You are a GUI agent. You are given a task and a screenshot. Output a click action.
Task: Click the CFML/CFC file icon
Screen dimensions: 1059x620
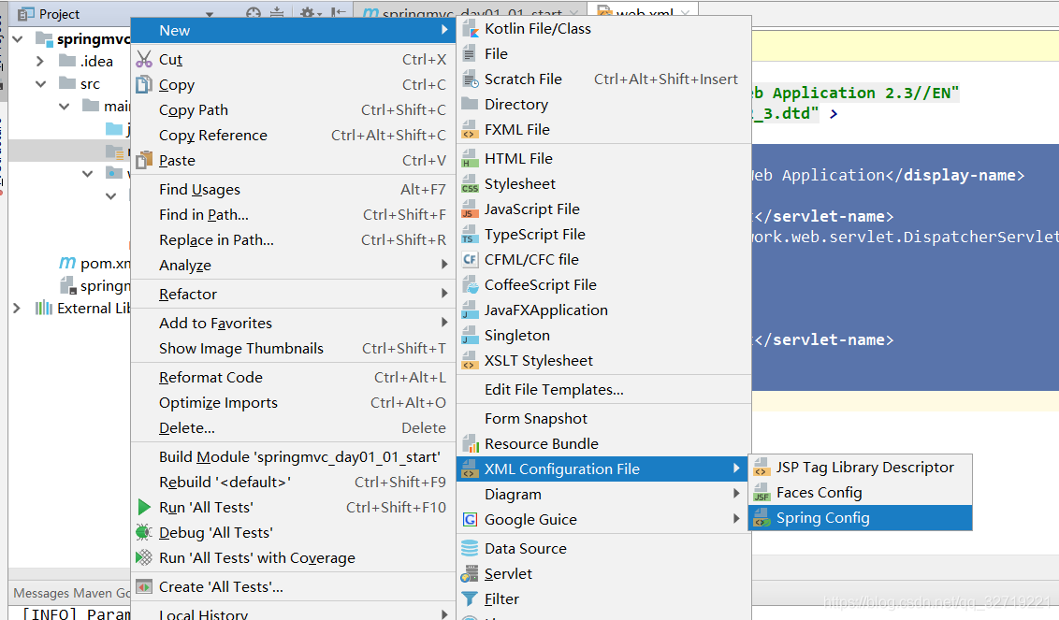click(470, 259)
